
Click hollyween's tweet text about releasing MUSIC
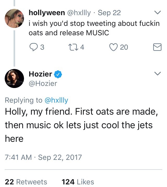tap(94, 28)
